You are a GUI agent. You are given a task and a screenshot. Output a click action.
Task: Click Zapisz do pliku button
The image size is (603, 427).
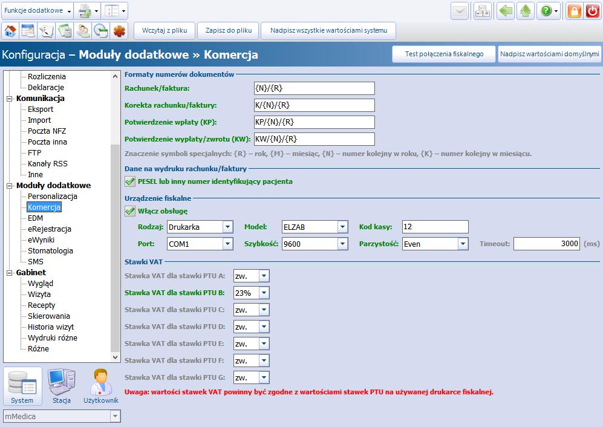pos(229,31)
